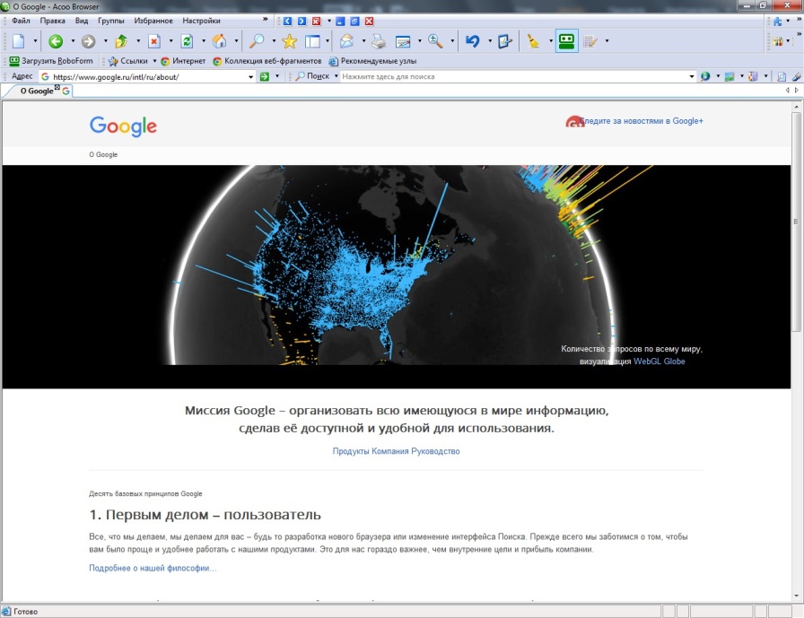Open 'Подробнее о нашей философии…' link
The image size is (804, 618).
(x=153, y=568)
